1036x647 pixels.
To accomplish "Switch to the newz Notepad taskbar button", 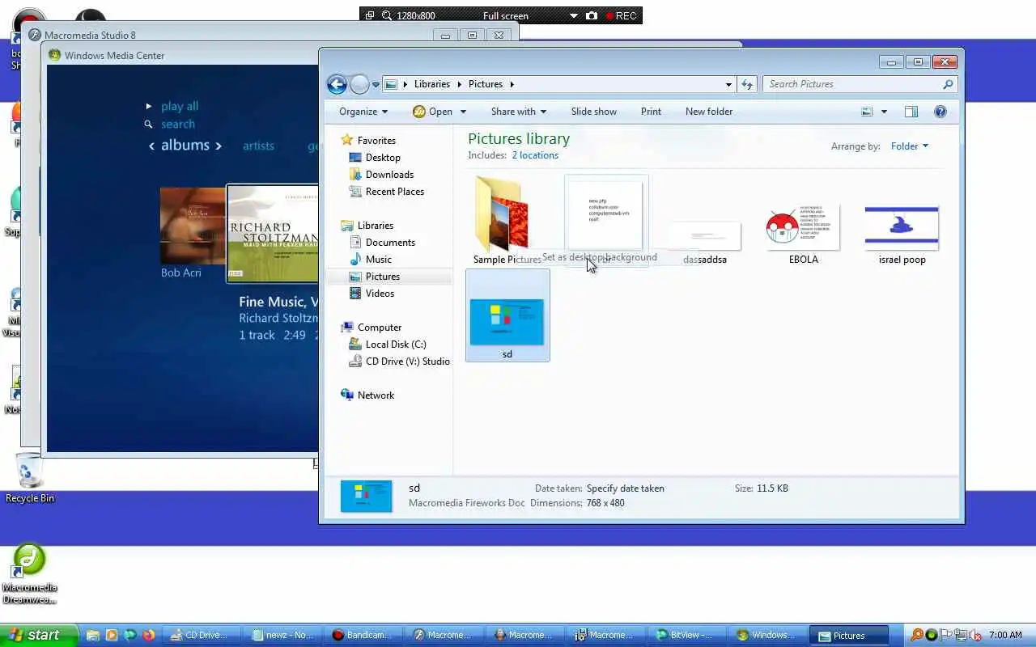I will [x=284, y=636].
